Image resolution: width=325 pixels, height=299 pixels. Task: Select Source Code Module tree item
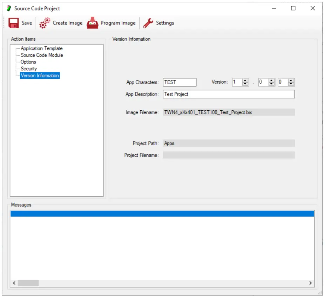[42, 55]
